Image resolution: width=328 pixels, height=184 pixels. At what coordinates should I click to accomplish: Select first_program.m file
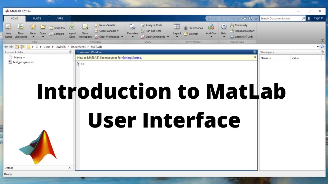click(x=23, y=62)
